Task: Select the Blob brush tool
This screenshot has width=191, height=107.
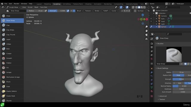Action: pyautogui.click(x=12, y=49)
